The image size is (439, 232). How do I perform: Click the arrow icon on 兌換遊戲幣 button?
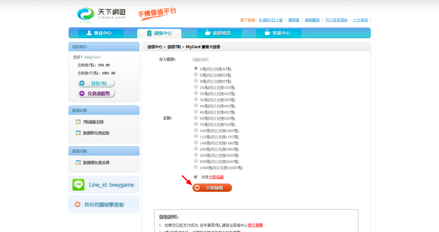coord(82,93)
